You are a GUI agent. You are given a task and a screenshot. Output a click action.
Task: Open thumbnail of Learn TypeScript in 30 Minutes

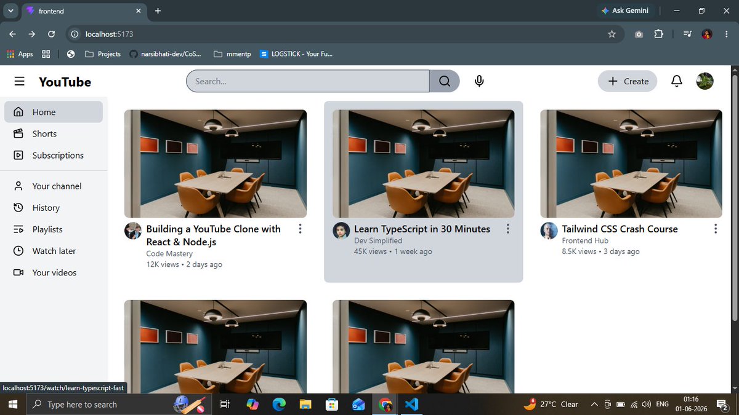pos(424,164)
